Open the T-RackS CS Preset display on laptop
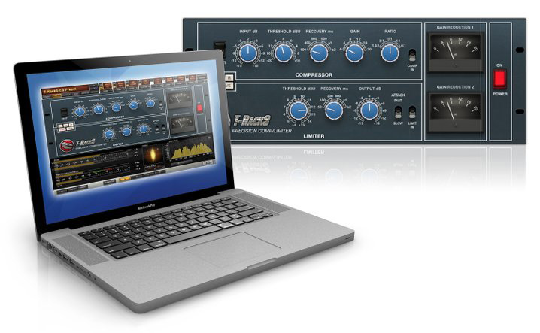Image resolution: width=540 pixels, height=333 pixels. click(x=65, y=90)
